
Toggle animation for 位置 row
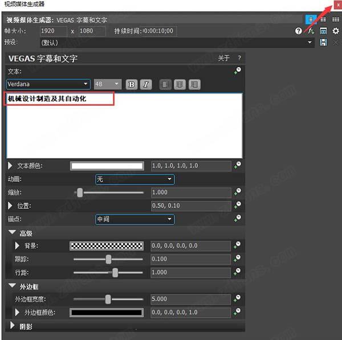[x=237, y=205]
